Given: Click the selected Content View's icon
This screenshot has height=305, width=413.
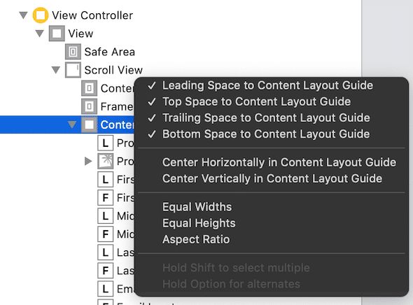Looking at the screenshot, I should (89, 125).
